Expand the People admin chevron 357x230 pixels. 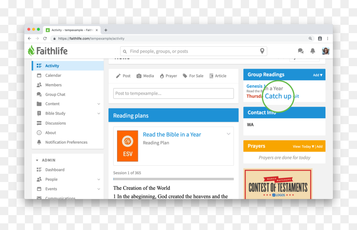(x=99, y=180)
